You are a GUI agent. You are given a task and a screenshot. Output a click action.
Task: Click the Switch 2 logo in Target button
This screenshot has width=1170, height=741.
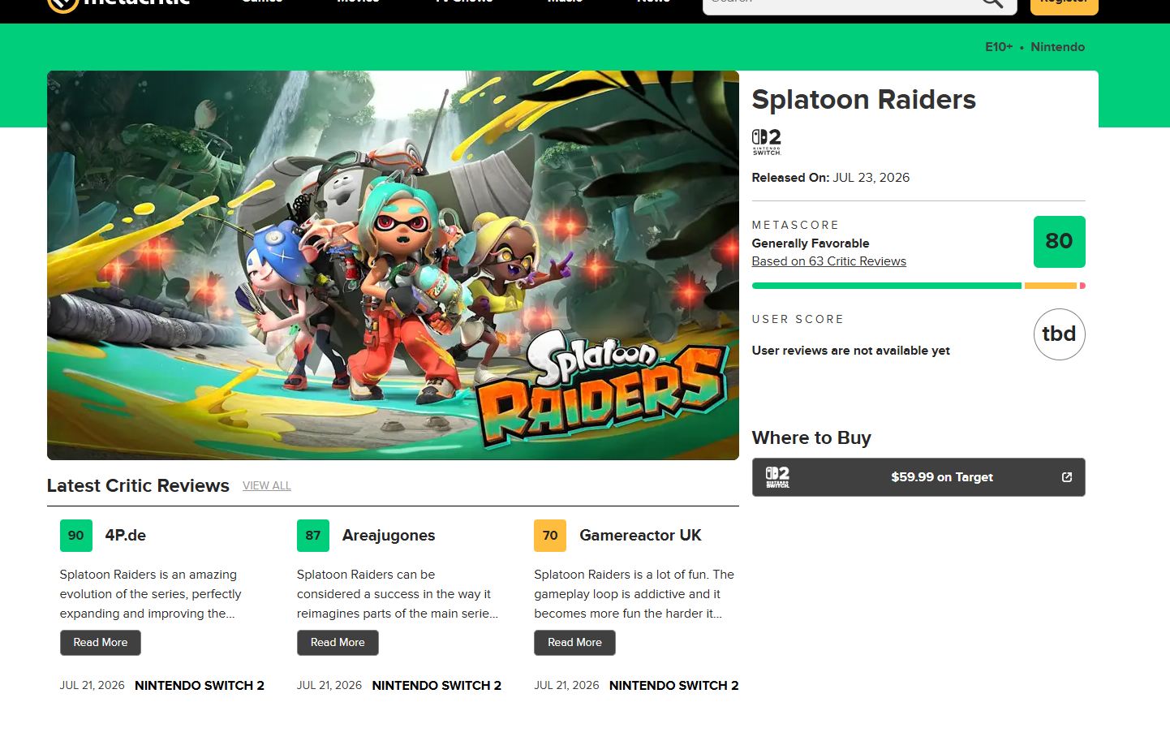[777, 477]
